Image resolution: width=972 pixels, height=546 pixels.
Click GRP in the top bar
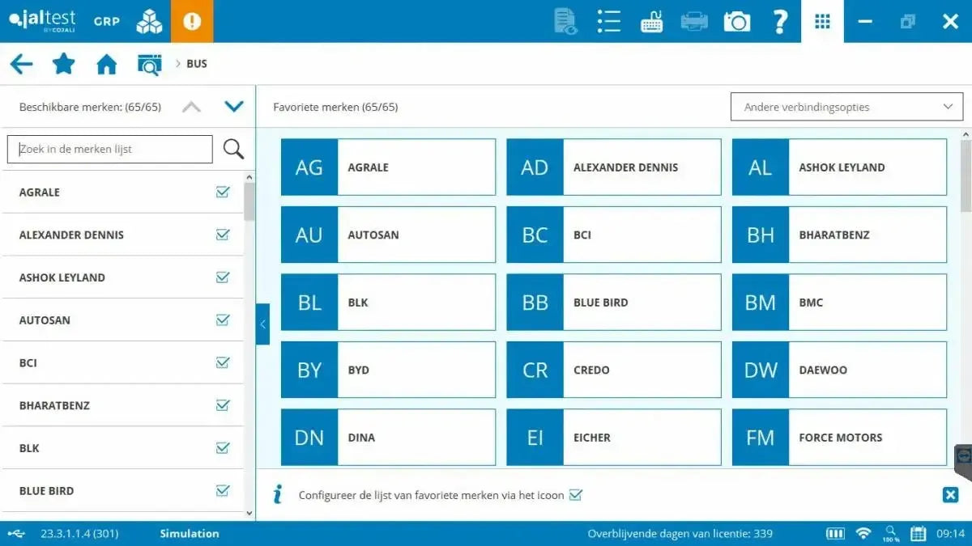pos(106,22)
